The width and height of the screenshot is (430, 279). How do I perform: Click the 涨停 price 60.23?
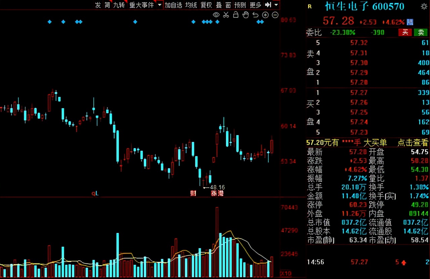coord(358,204)
